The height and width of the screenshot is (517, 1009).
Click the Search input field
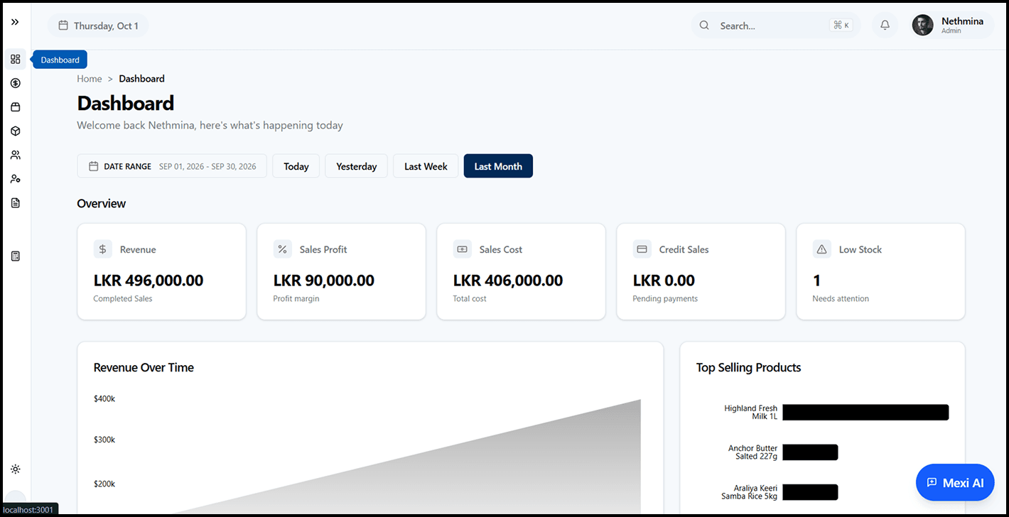pos(776,26)
